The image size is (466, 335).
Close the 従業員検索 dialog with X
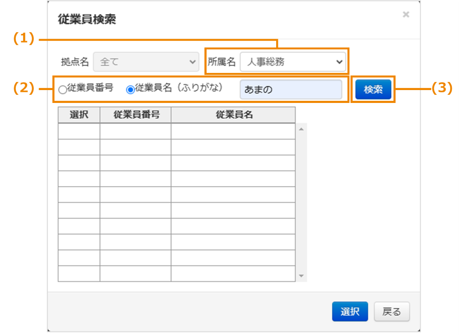(x=405, y=15)
